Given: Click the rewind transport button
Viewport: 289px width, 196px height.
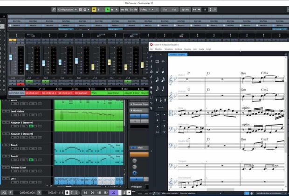Looking at the screenshot, I should click(x=99, y=193).
